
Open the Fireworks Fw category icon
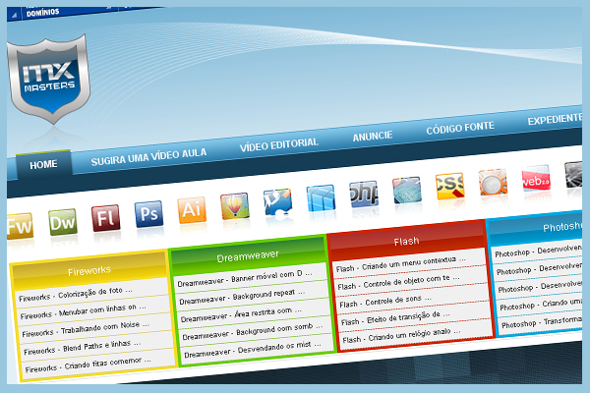coord(20,226)
